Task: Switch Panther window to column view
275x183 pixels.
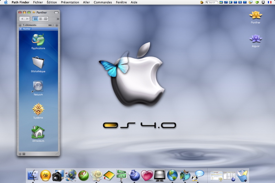Action: point(46,19)
